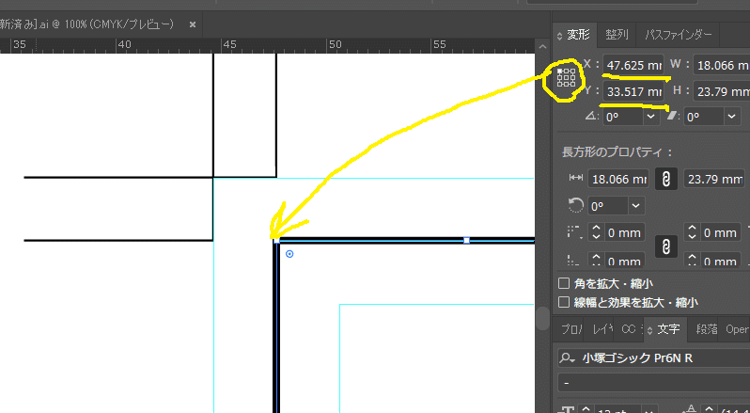Screen dimensions: 750x413
Task: Click the top-left corner radius stepper
Action: [596, 232]
